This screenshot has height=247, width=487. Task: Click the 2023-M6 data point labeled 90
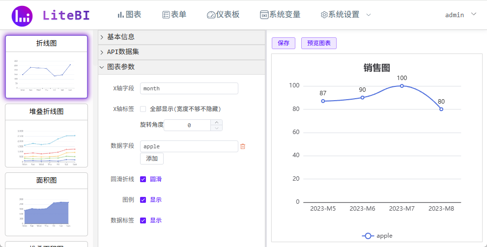point(363,97)
